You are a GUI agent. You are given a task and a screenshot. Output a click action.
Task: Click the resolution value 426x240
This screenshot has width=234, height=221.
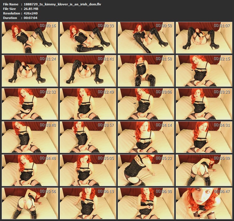(31, 13)
